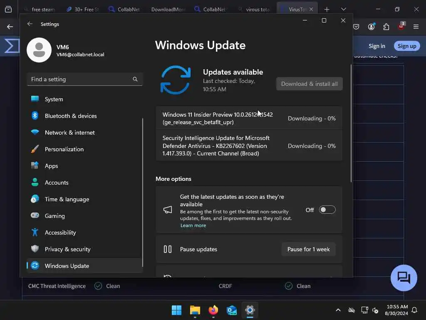Open Accessibility settings
426x320 pixels.
click(84, 232)
